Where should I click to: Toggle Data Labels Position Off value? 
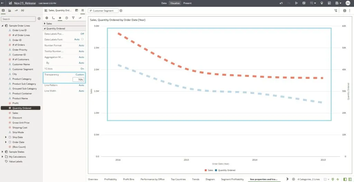pos(82,34)
